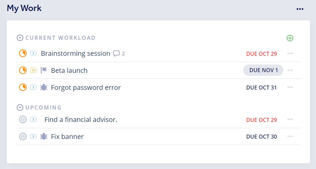316x169 pixels.
Task: Open the Forgot password error task
Action: [86, 88]
